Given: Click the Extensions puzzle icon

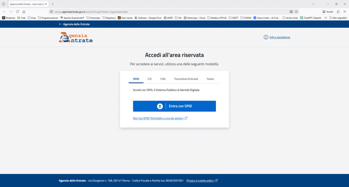Looking at the screenshot, I should [338, 12].
